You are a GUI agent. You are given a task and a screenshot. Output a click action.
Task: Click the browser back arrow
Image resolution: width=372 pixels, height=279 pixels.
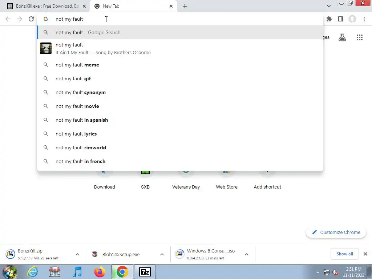pyautogui.click(x=8, y=19)
